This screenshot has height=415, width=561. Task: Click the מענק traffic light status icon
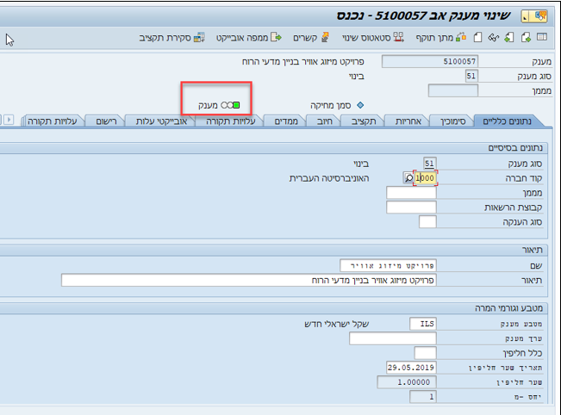tap(230, 105)
